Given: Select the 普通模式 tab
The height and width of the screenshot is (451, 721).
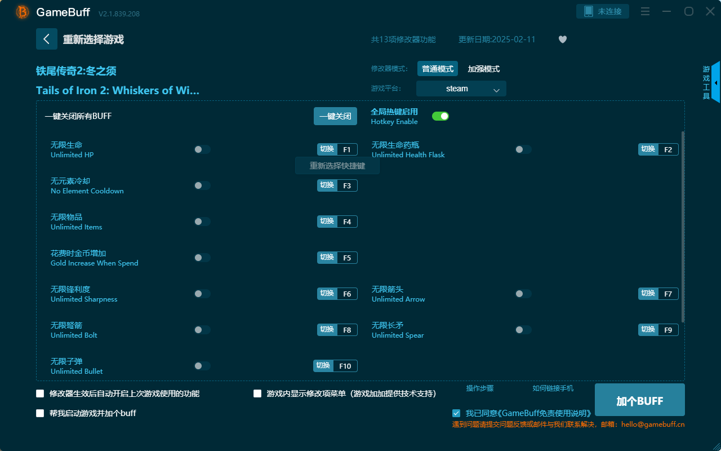Looking at the screenshot, I should [437, 68].
